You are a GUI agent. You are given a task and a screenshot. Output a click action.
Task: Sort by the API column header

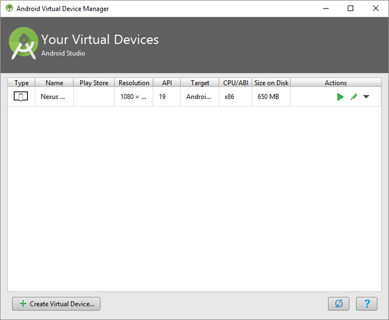[167, 83]
